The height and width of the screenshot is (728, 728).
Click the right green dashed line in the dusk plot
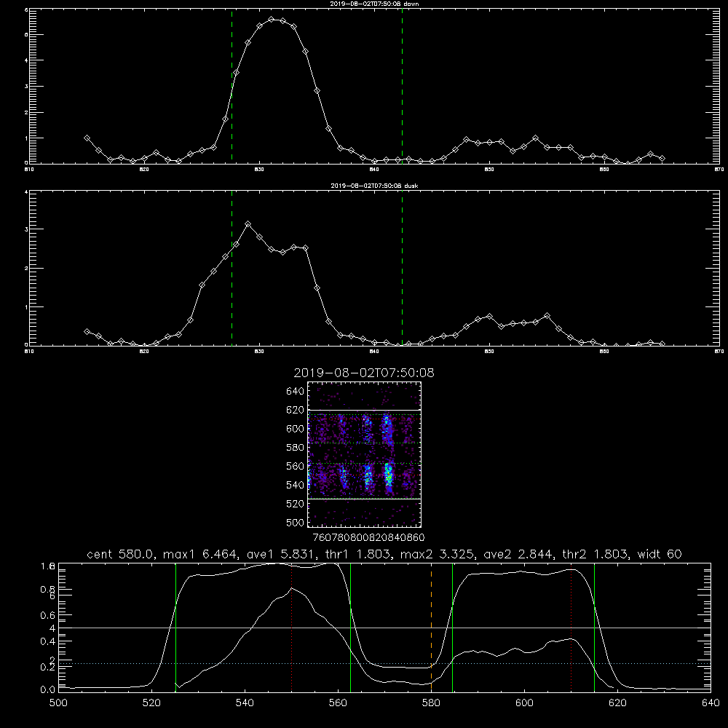pos(402,268)
